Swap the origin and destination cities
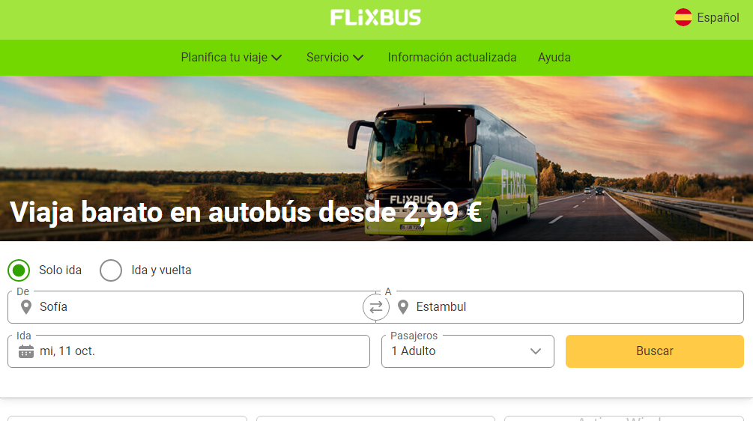Screen dimensions: 753x421 click(x=376, y=306)
